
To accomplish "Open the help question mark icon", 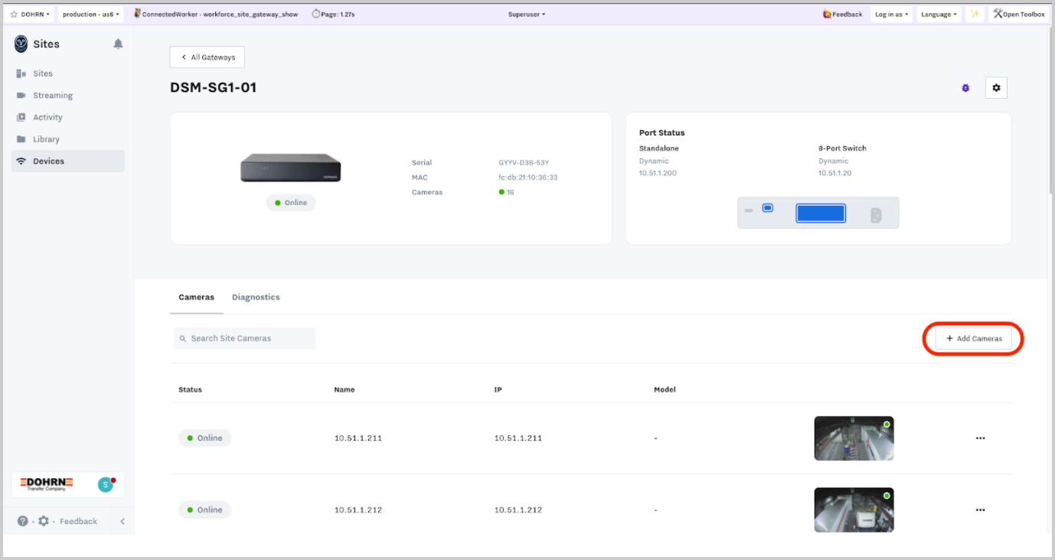I will click(23, 521).
